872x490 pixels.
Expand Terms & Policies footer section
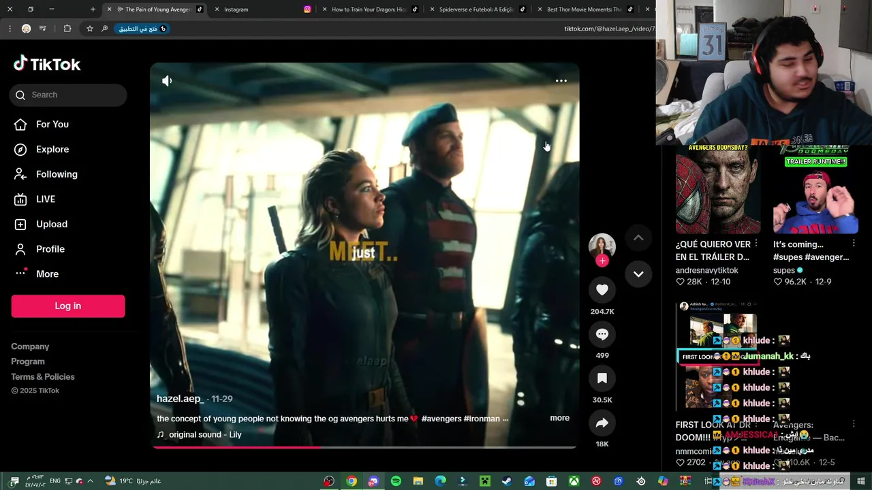(43, 376)
